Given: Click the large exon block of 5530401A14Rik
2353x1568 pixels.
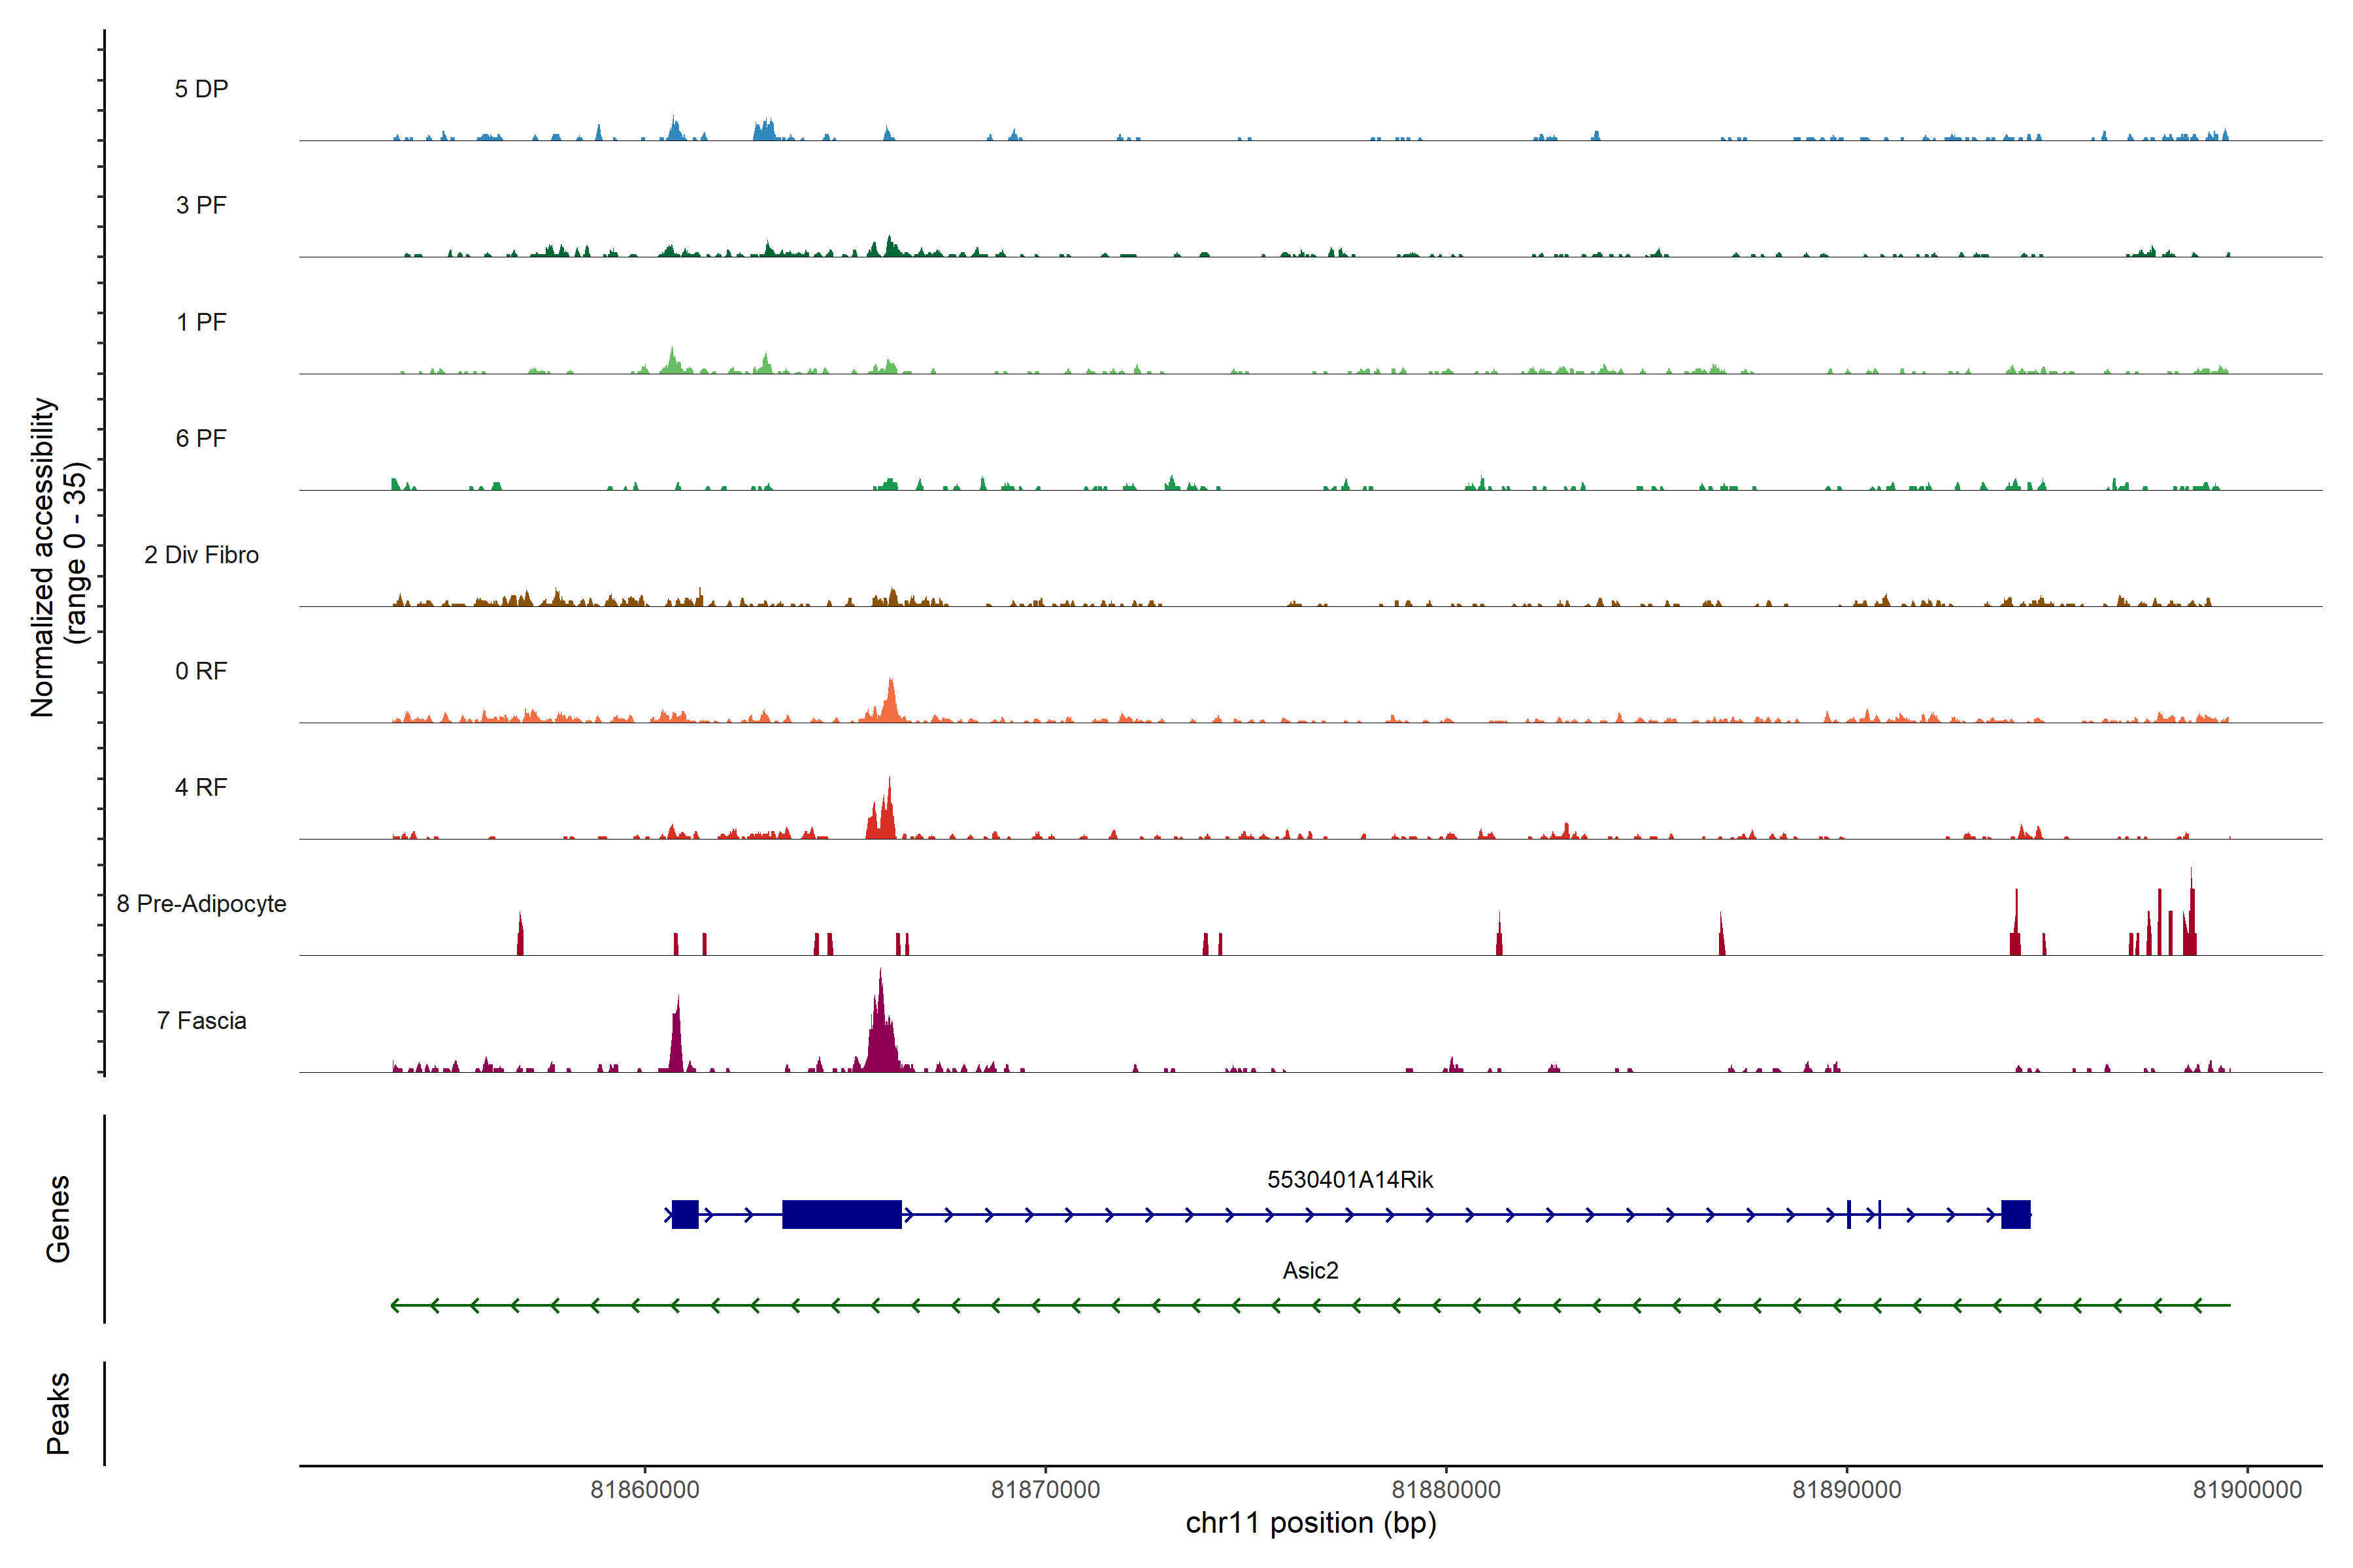Looking at the screenshot, I should (841, 1214).
